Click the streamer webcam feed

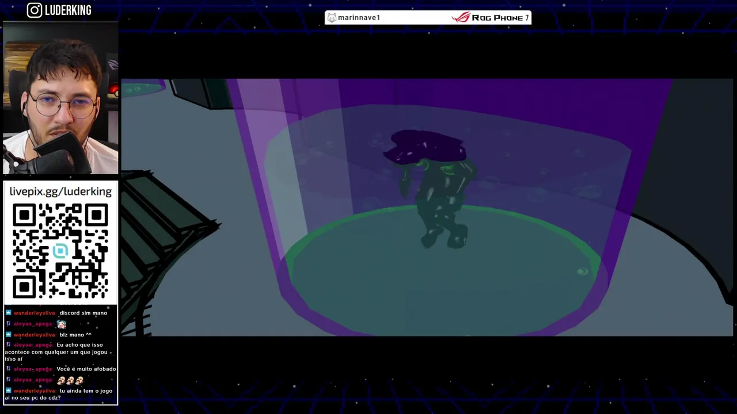[60, 98]
